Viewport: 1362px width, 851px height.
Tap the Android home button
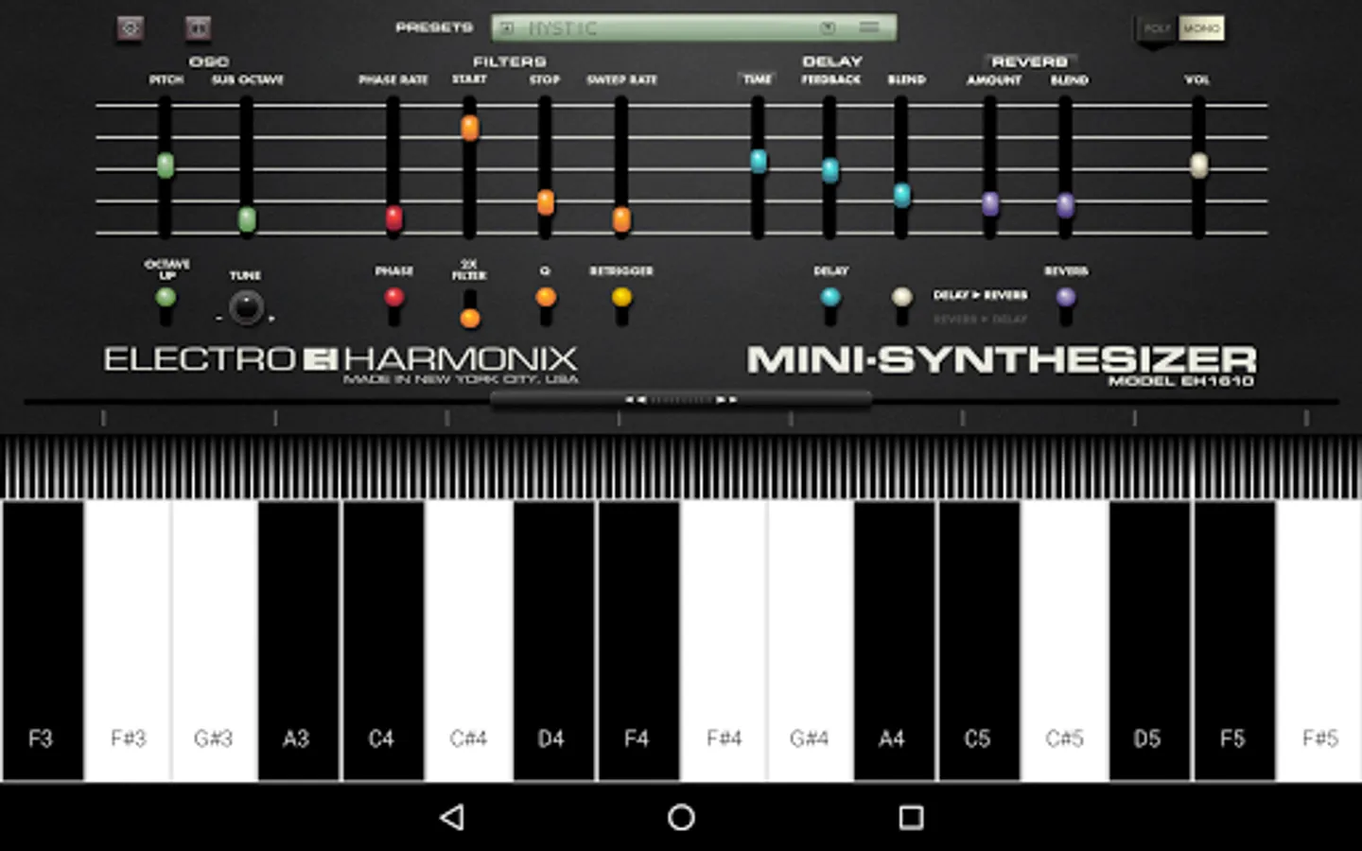point(681,817)
